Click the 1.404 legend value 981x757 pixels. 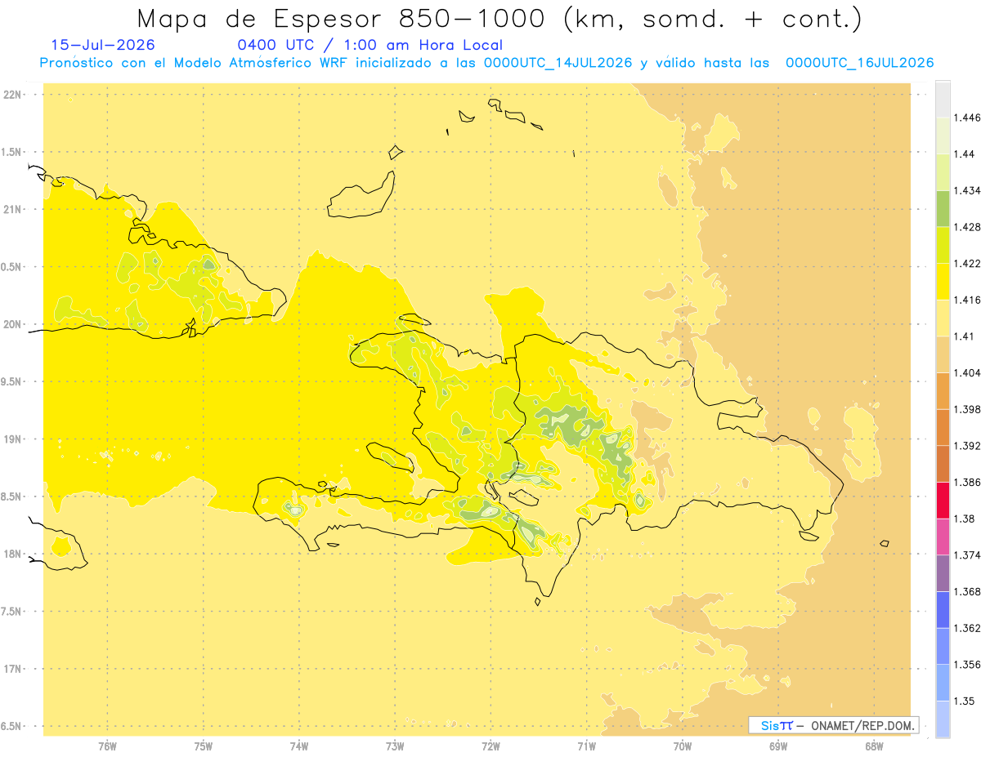[967, 372]
